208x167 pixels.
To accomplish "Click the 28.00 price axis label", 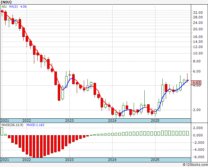I will click(198, 17).
